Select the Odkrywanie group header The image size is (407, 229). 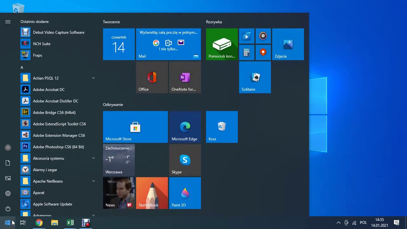click(113, 105)
